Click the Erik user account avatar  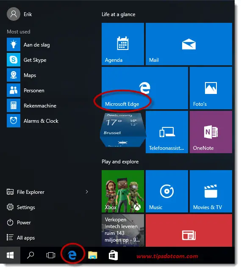point(14,14)
